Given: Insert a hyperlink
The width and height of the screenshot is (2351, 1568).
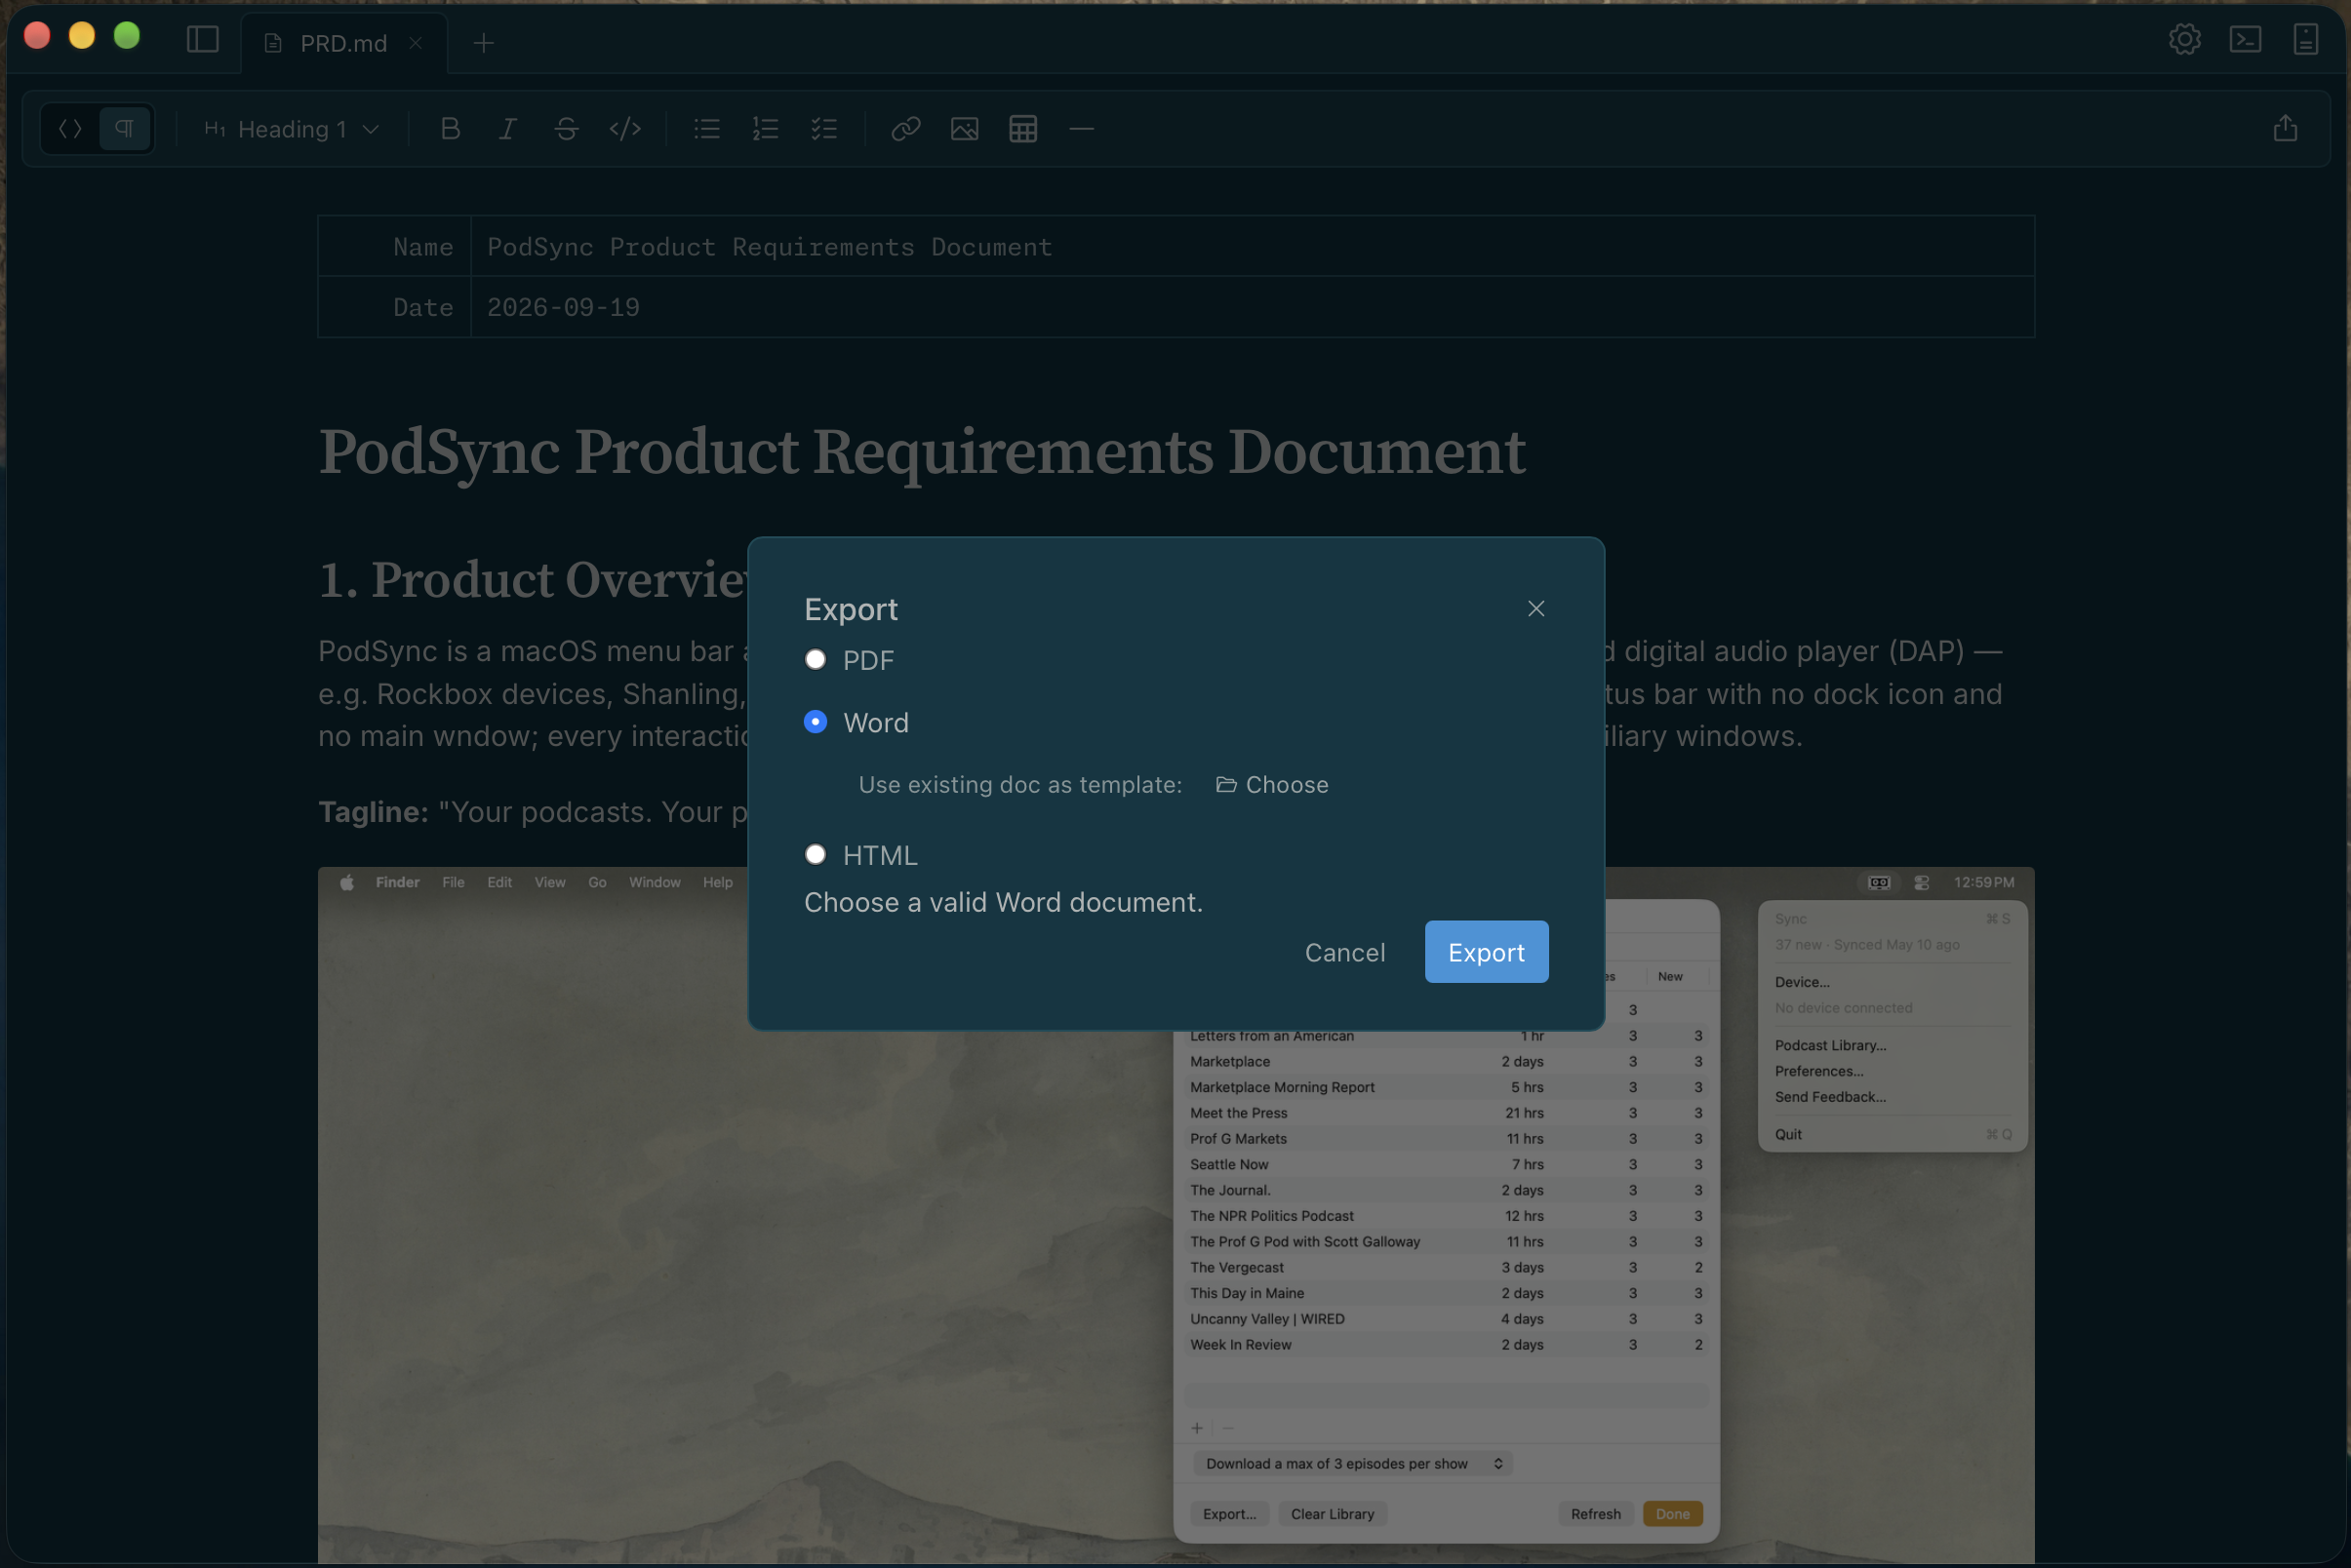Looking at the screenshot, I should (x=905, y=128).
